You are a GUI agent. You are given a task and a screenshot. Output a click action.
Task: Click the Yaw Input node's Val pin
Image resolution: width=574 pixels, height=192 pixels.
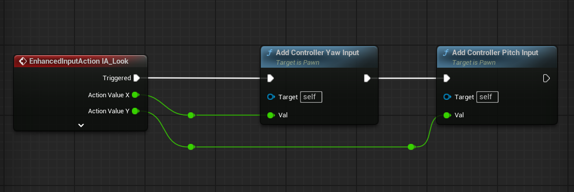[271, 115]
